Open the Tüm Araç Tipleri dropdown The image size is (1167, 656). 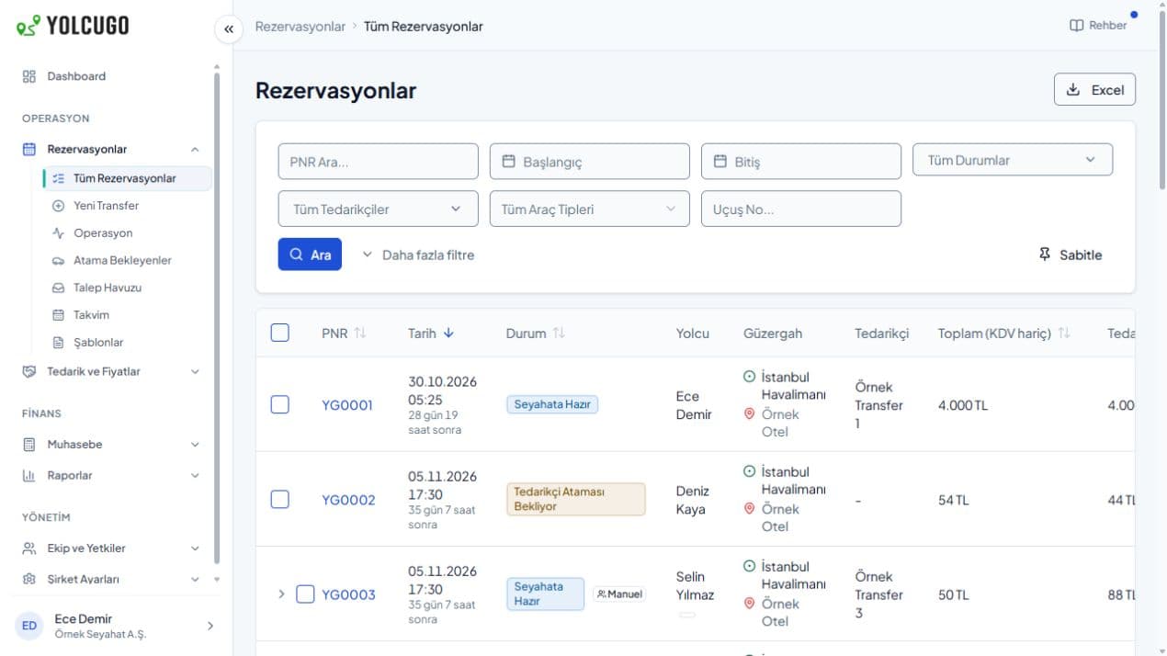590,209
